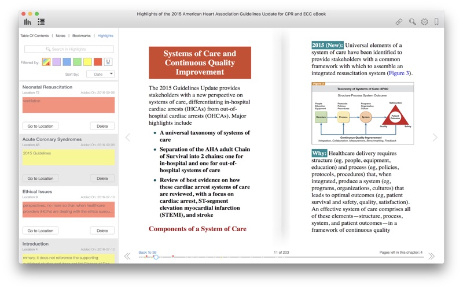463x289 pixels.
Task: Click the Acute Coronary Syndromes heading
Action: 52,139
